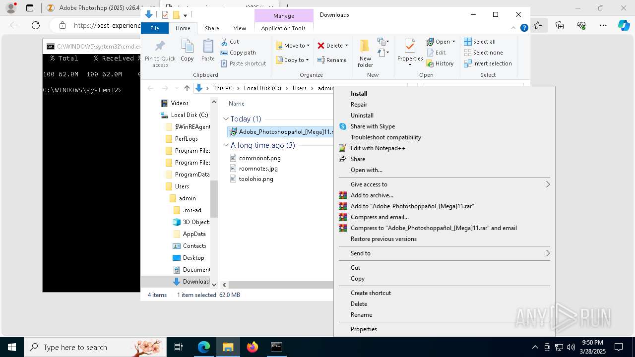Screen dimensions: 635x357
Task: Select 3D Objects in navigation tree
Action: (x=196, y=222)
